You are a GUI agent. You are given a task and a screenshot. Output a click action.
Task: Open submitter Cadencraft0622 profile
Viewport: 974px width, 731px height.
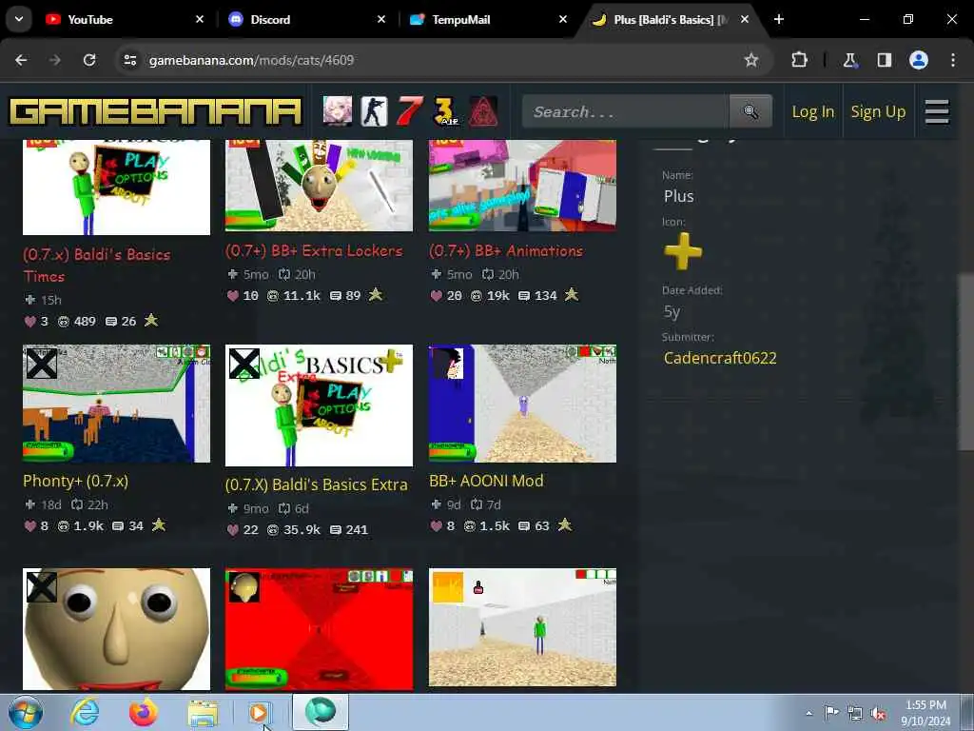(720, 358)
